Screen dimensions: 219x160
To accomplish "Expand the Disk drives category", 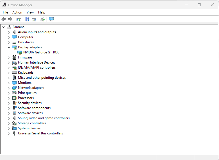I will [x=9, y=42].
